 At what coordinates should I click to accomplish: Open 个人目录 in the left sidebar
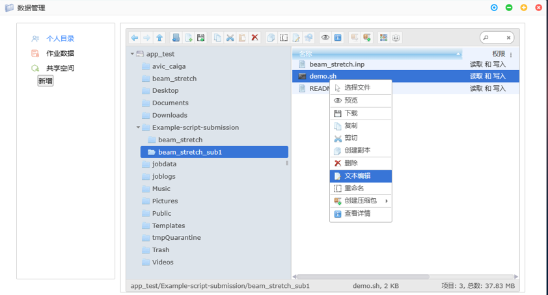coord(60,38)
